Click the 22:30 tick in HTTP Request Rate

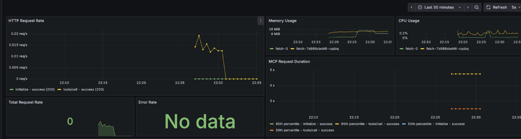[x=218, y=83]
